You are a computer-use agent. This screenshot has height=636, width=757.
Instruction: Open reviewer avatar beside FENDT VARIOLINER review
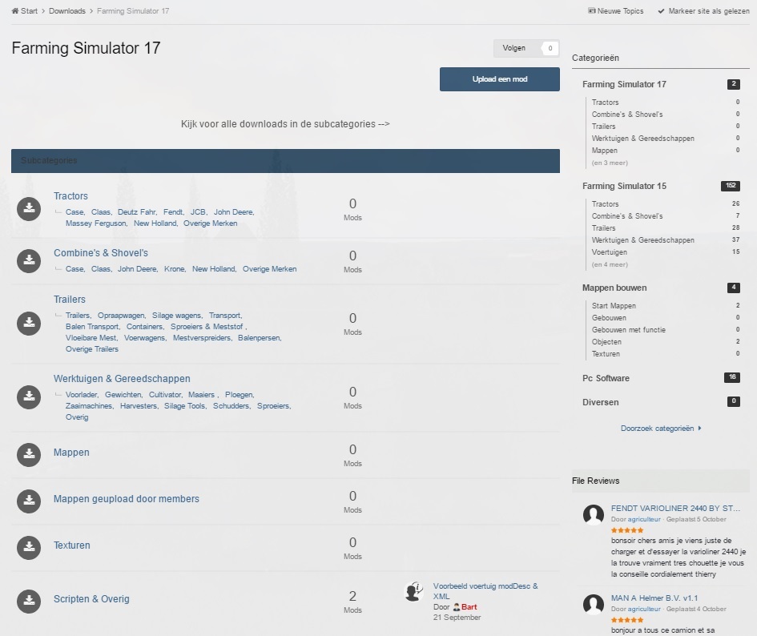coord(594,514)
